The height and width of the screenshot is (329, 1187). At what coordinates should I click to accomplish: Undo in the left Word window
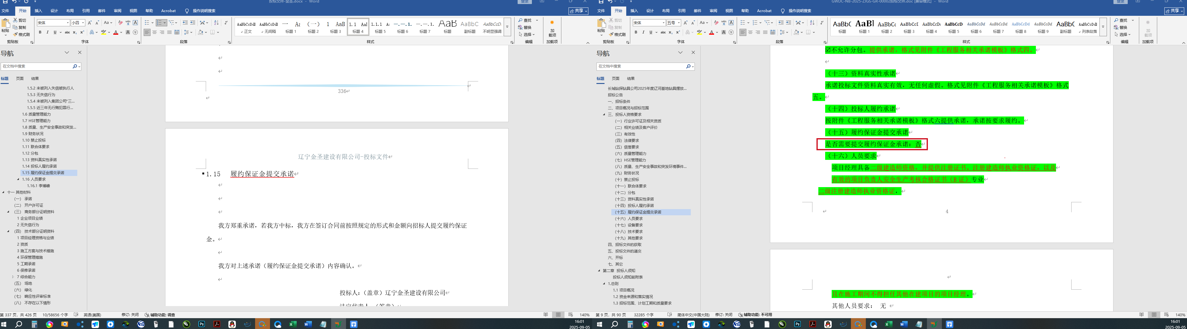click(x=14, y=2)
